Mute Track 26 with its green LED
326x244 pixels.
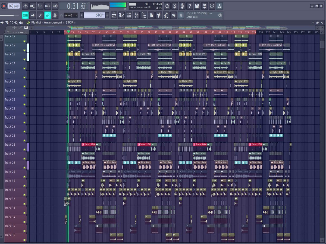pos(24,150)
